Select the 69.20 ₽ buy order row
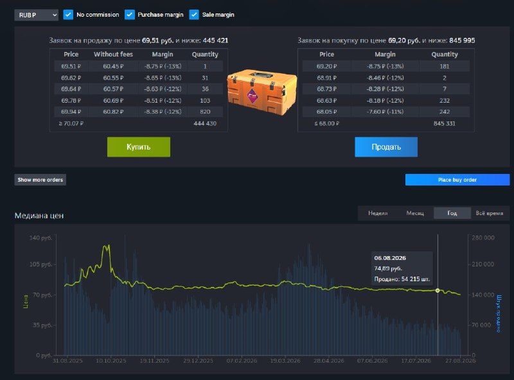This screenshot has width=514, height=380. 386,66
